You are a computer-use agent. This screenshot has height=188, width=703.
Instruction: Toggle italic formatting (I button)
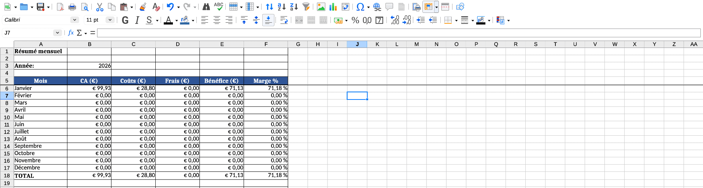[x=137, y=20]
